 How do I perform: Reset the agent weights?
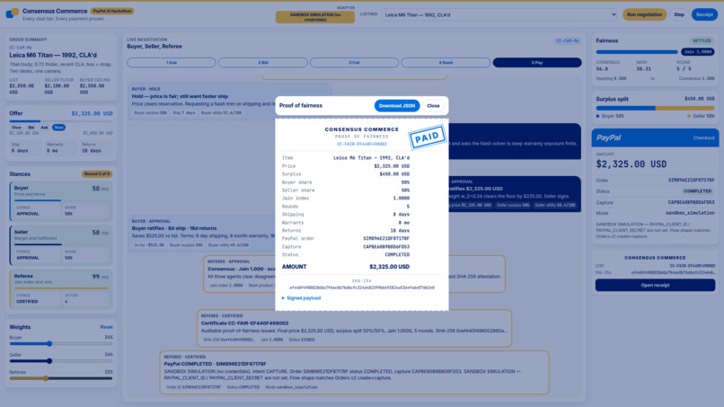pos(106,327)
